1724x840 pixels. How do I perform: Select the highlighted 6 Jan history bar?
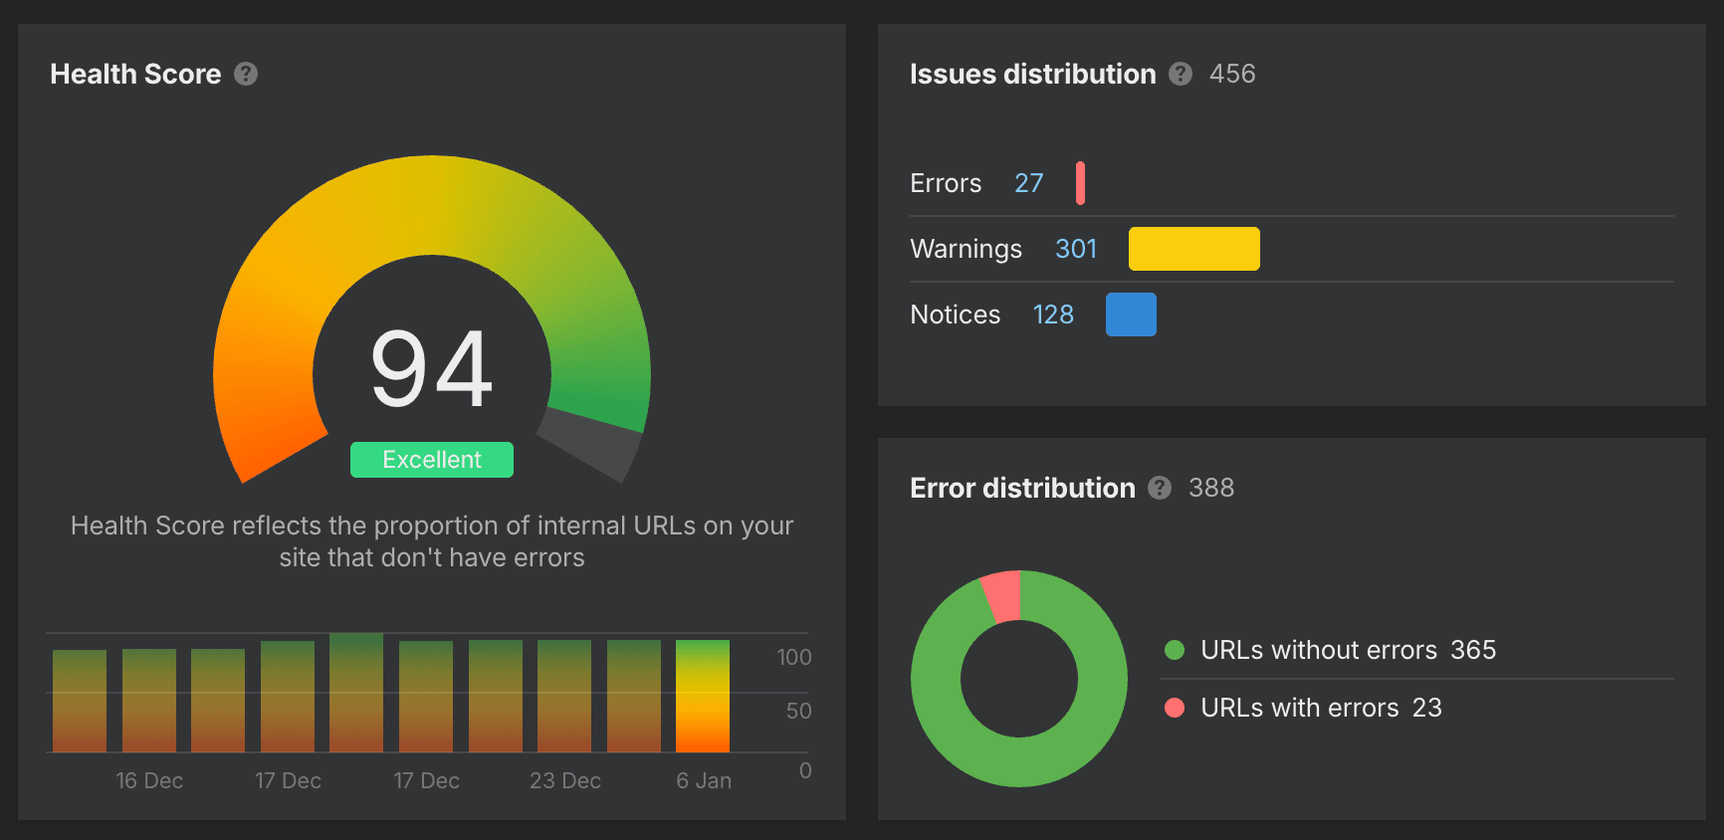click(703, 696)
